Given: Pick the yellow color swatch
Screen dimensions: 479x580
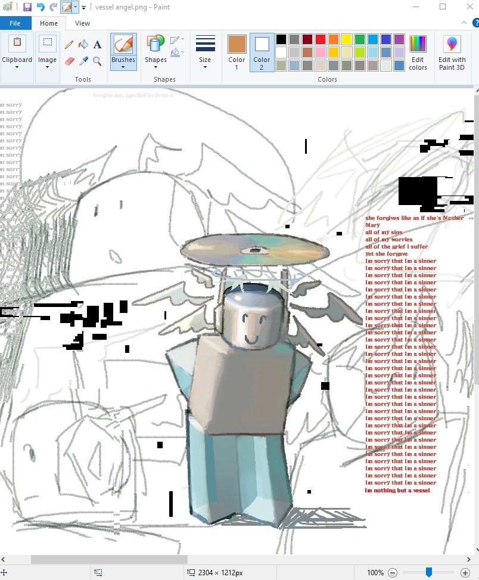Looking at the screenshot, I should coord(347,39).
